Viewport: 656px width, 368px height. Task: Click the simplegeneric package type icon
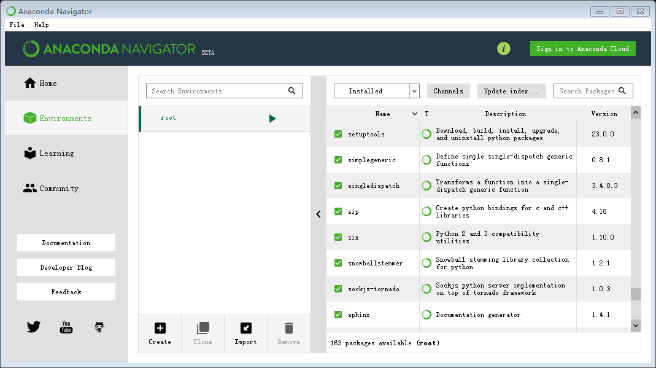426,160
